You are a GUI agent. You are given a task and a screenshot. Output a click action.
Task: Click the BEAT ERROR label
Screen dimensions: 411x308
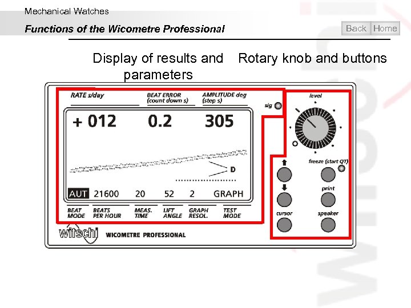pos(164,95)
